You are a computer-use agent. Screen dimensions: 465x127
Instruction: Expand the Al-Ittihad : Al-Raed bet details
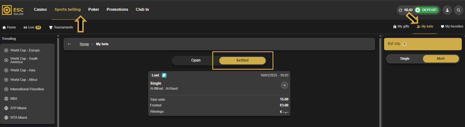click(x=284, y=85)
